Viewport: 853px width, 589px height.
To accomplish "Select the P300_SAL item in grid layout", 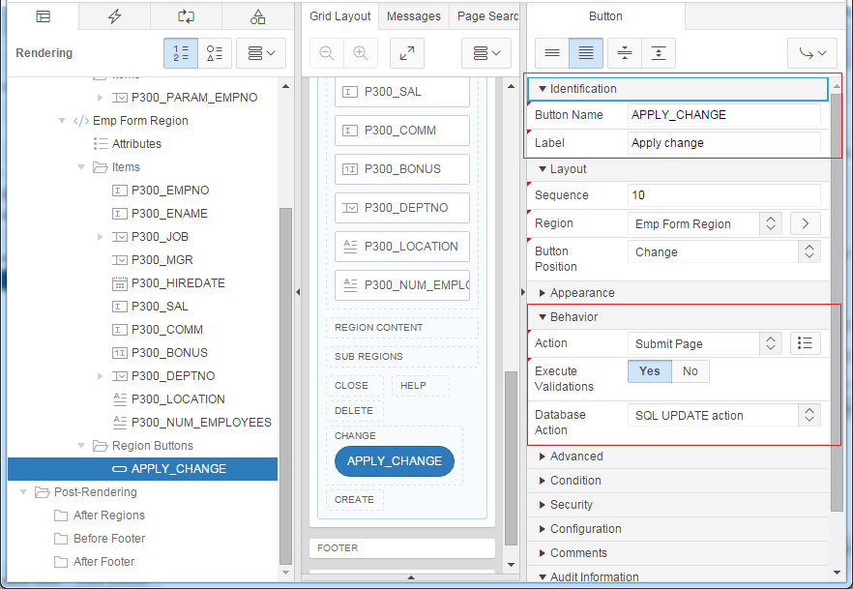I will 402,92.
